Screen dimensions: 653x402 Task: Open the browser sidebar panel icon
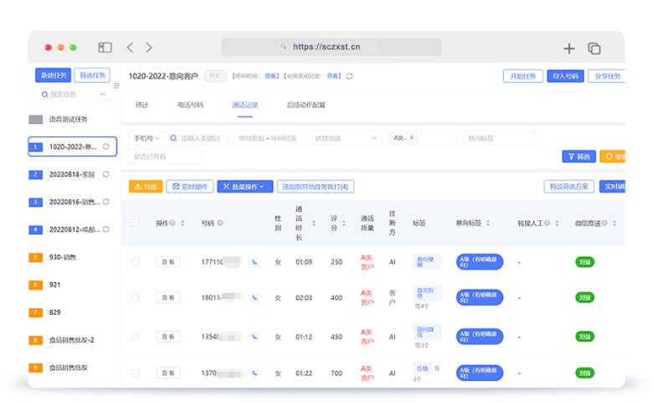click(105, 48)
